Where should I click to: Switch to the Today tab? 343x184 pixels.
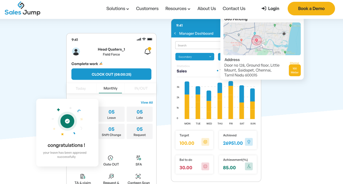click(81, 88)
